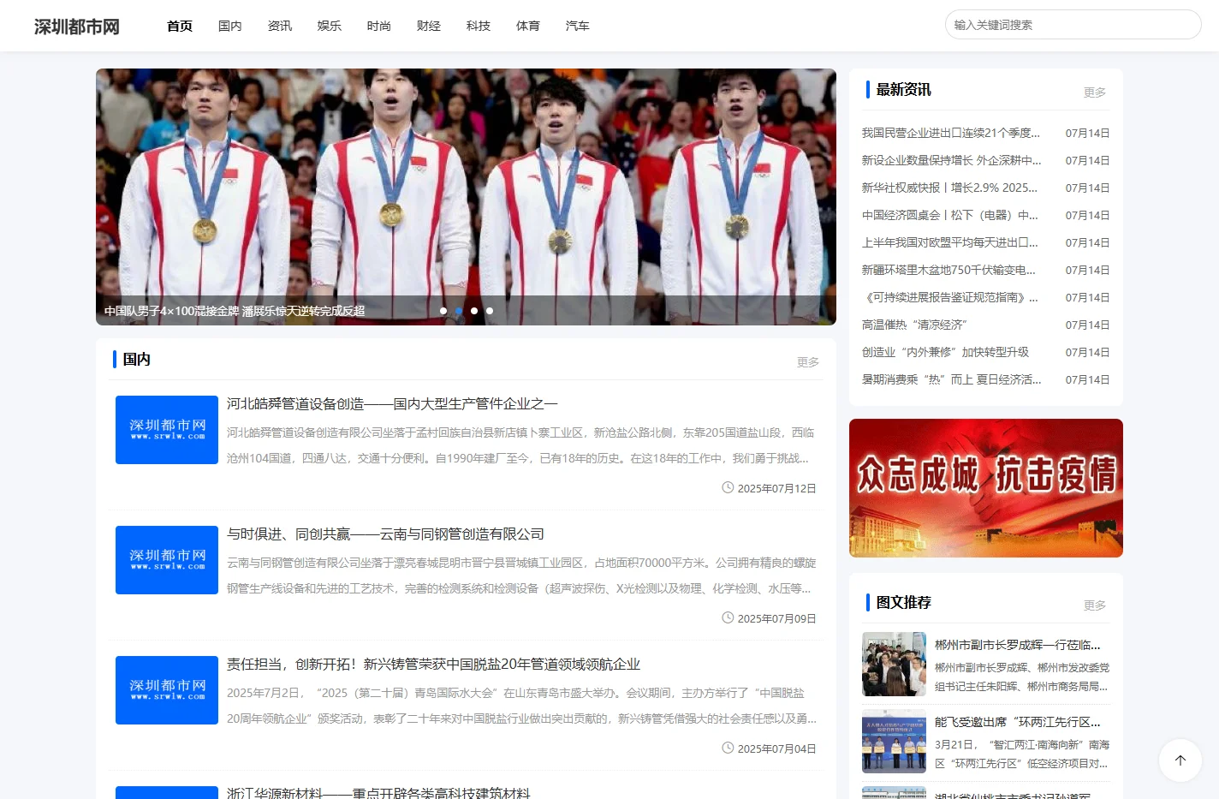Select the second blue carousel dot
This screenshot has height=799, width=1219.
point(459,311)
